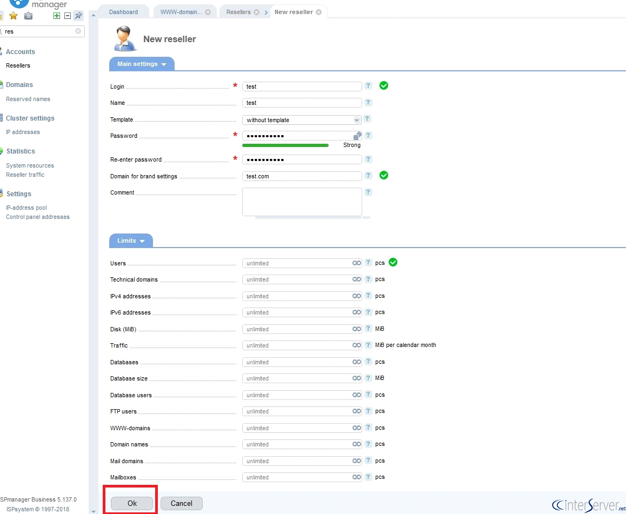Expand the Settings sidebar group
This screenshot has height=514, width=626.
18,194
